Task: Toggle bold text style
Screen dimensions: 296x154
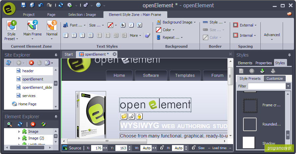Action: [x=123, y=25]
